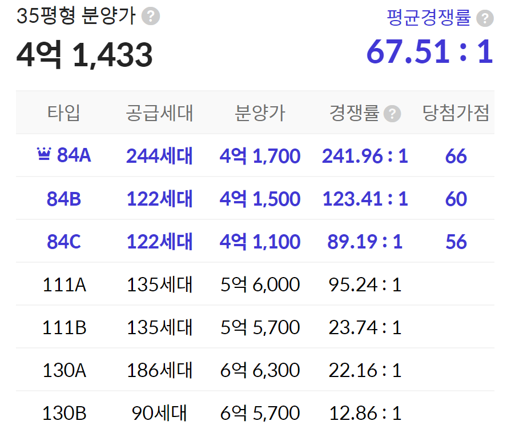511x437 pixels.
Task: Open help icon beside 35평형 분양가
Action: click(151, 17)
